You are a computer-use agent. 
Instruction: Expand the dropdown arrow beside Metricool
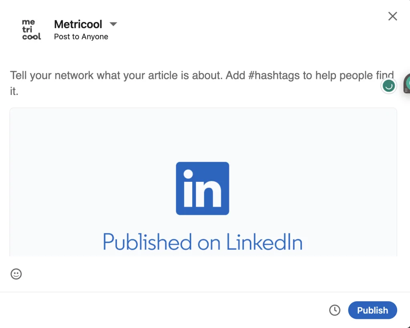tap(113, 24)
